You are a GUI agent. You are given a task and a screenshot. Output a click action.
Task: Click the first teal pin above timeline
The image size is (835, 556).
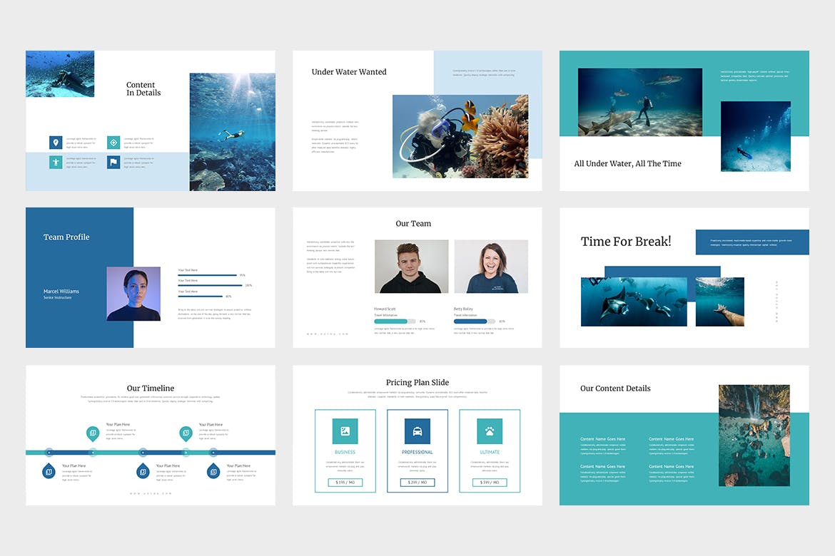click(93, 433)
